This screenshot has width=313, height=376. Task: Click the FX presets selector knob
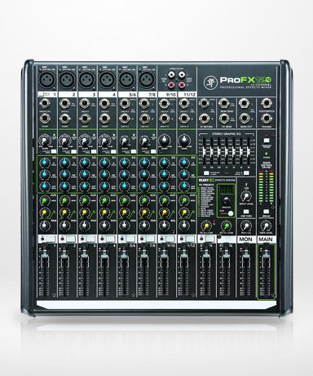tap(226, 201)
